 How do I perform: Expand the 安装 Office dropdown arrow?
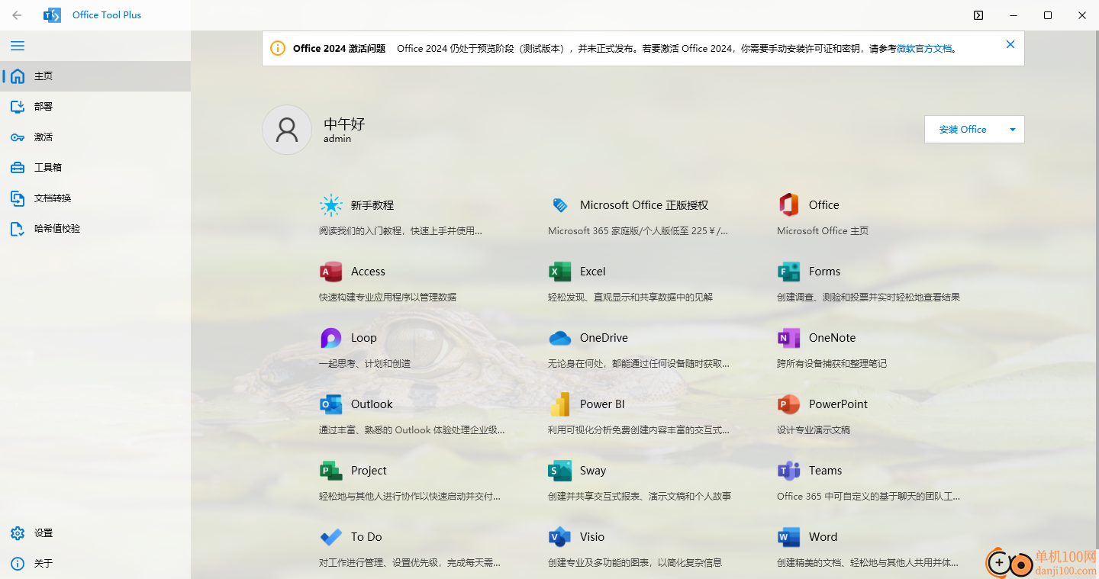pos(1013,130)
